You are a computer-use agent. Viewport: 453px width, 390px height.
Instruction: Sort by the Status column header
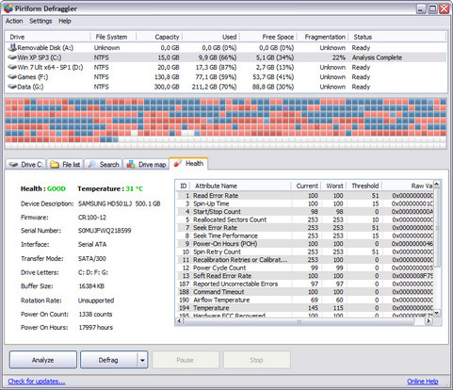point(396,37)
